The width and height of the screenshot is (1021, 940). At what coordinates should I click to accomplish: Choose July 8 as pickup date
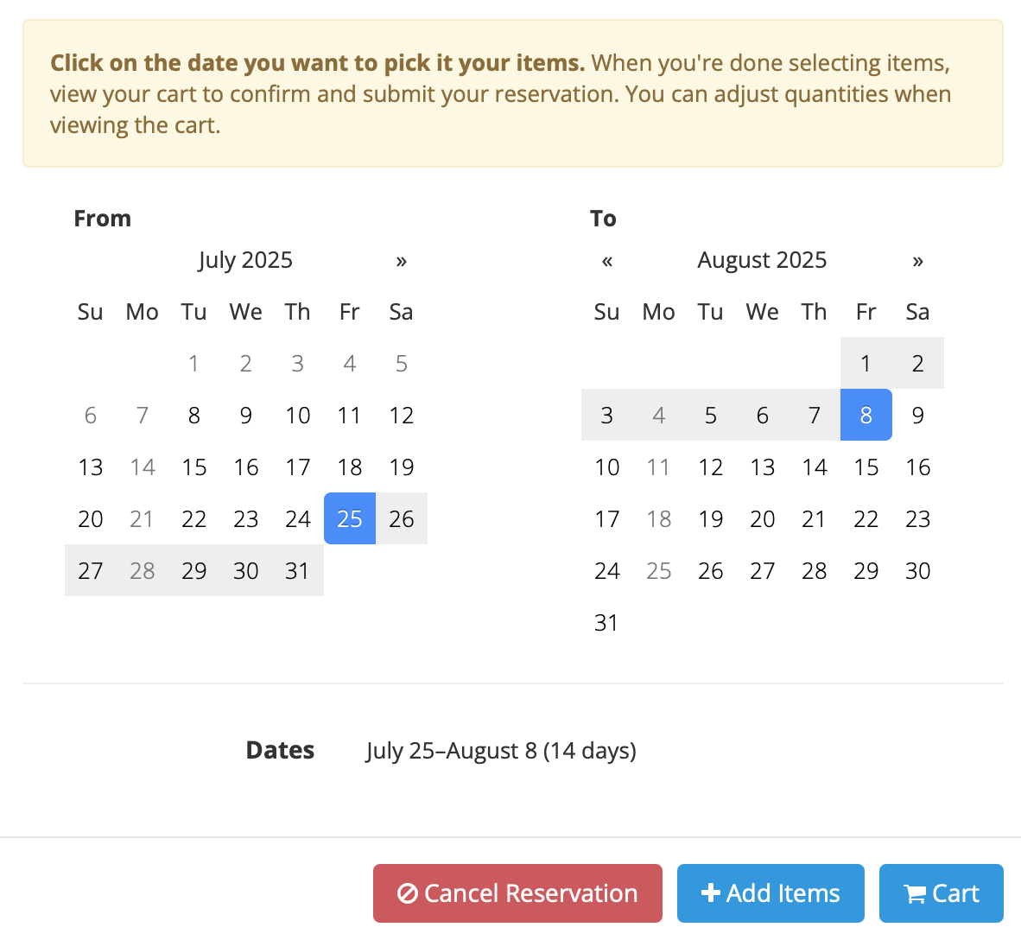(193, 415)
